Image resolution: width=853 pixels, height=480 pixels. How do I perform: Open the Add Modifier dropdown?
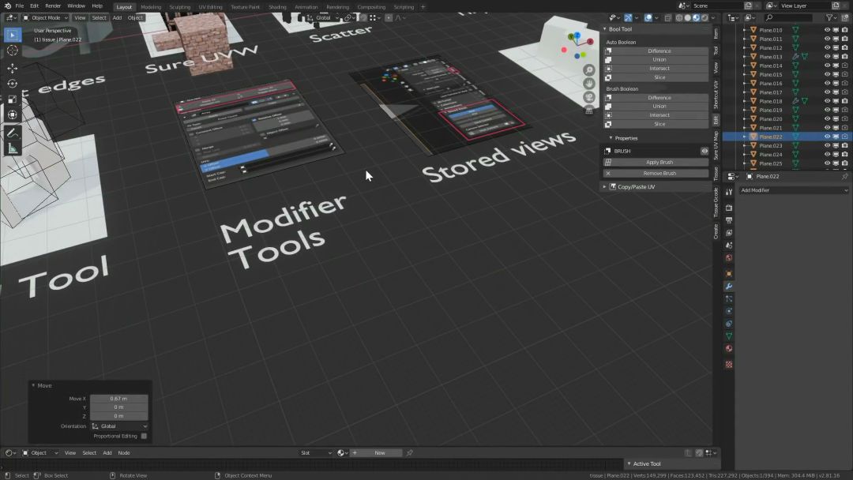click(x=794, y=190)
